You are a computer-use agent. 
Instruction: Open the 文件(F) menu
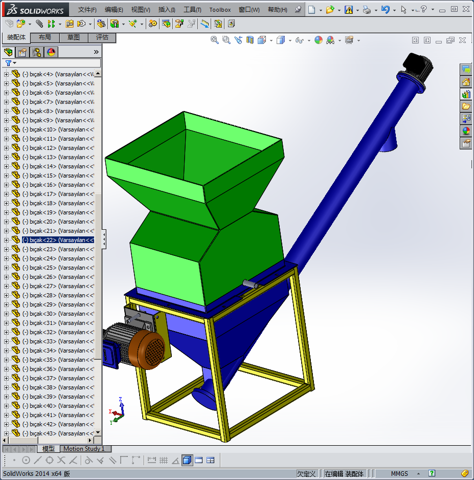tap(87, 10)
